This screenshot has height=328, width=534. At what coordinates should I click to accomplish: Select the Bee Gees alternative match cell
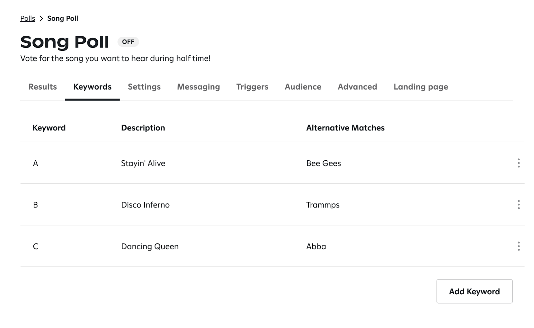click(323, 163)
